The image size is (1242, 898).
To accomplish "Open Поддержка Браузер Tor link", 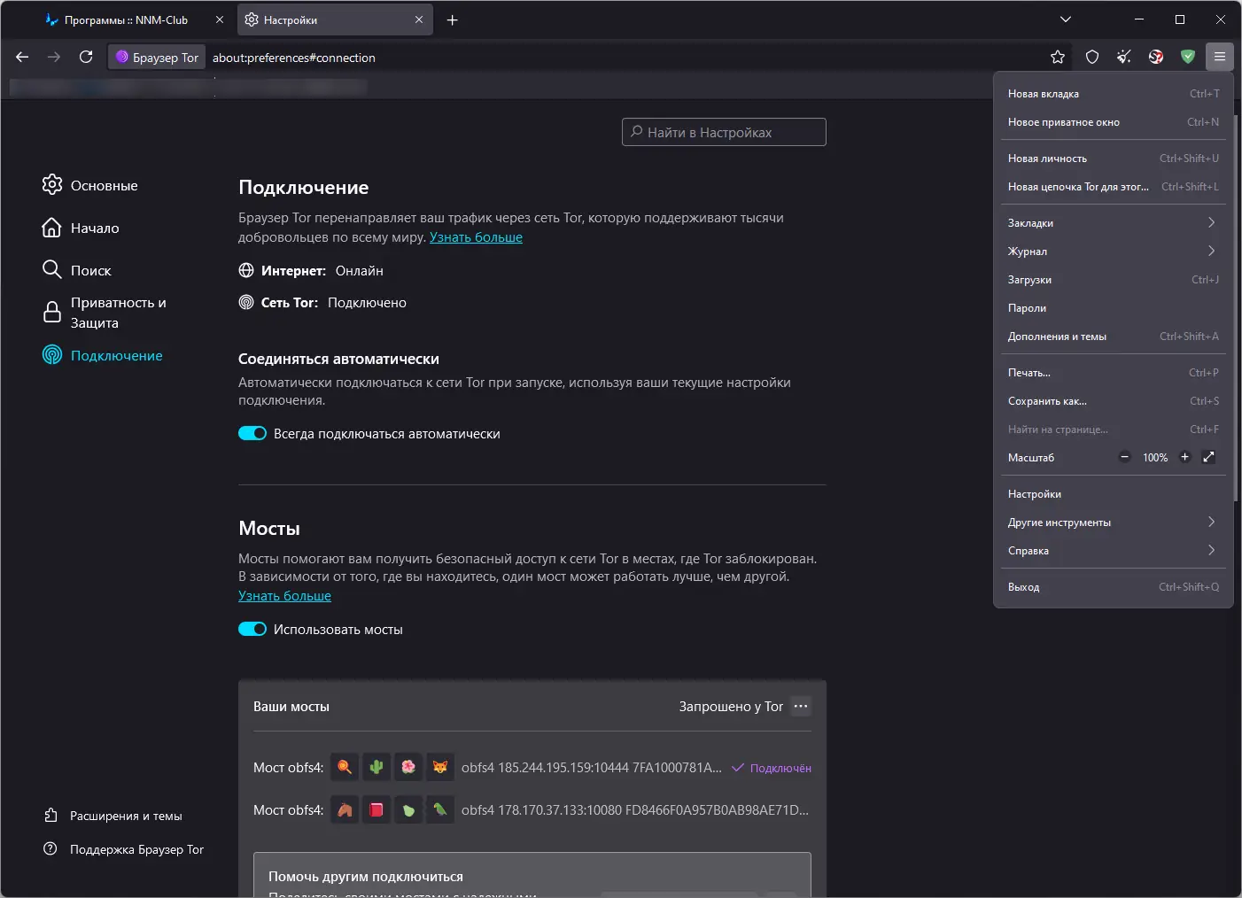I will [x=136, y=850].
